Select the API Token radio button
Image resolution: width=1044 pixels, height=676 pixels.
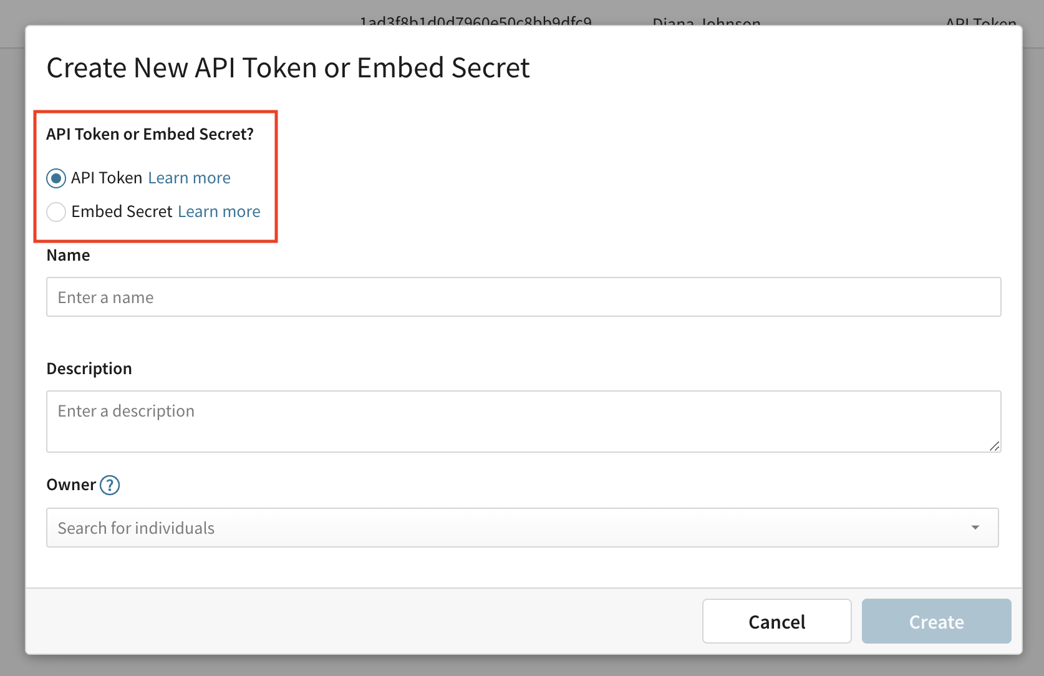[56, 178]
